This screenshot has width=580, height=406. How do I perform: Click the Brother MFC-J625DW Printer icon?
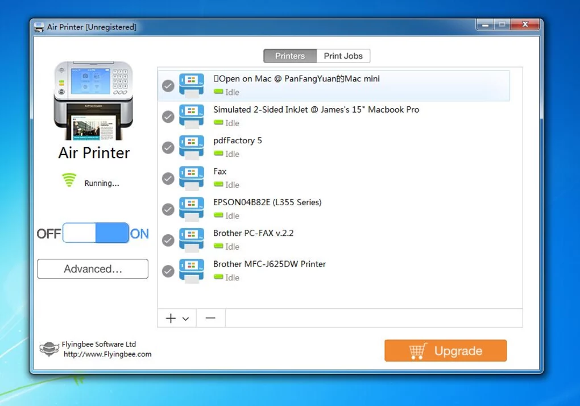click(191, 270)
